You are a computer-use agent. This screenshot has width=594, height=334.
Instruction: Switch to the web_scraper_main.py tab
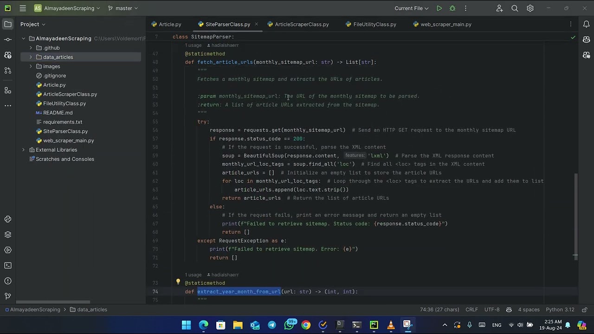442,24
